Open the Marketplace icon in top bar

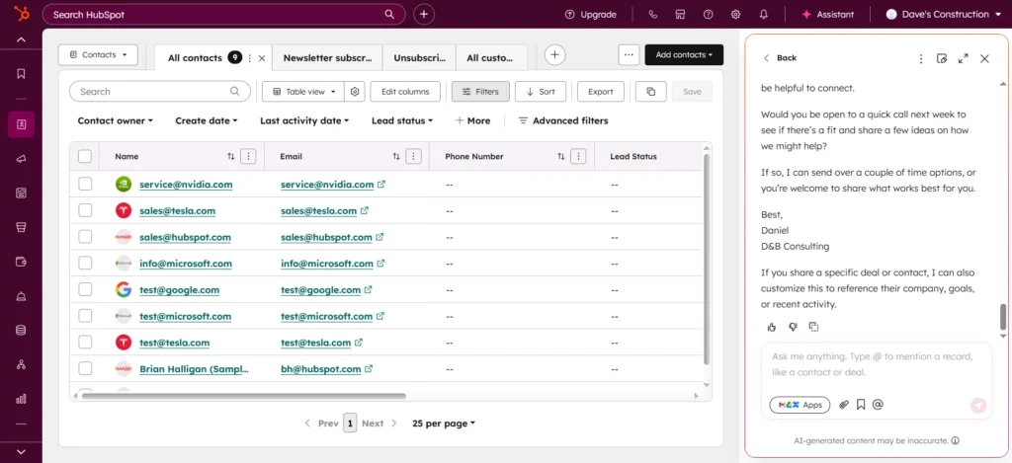680,14
